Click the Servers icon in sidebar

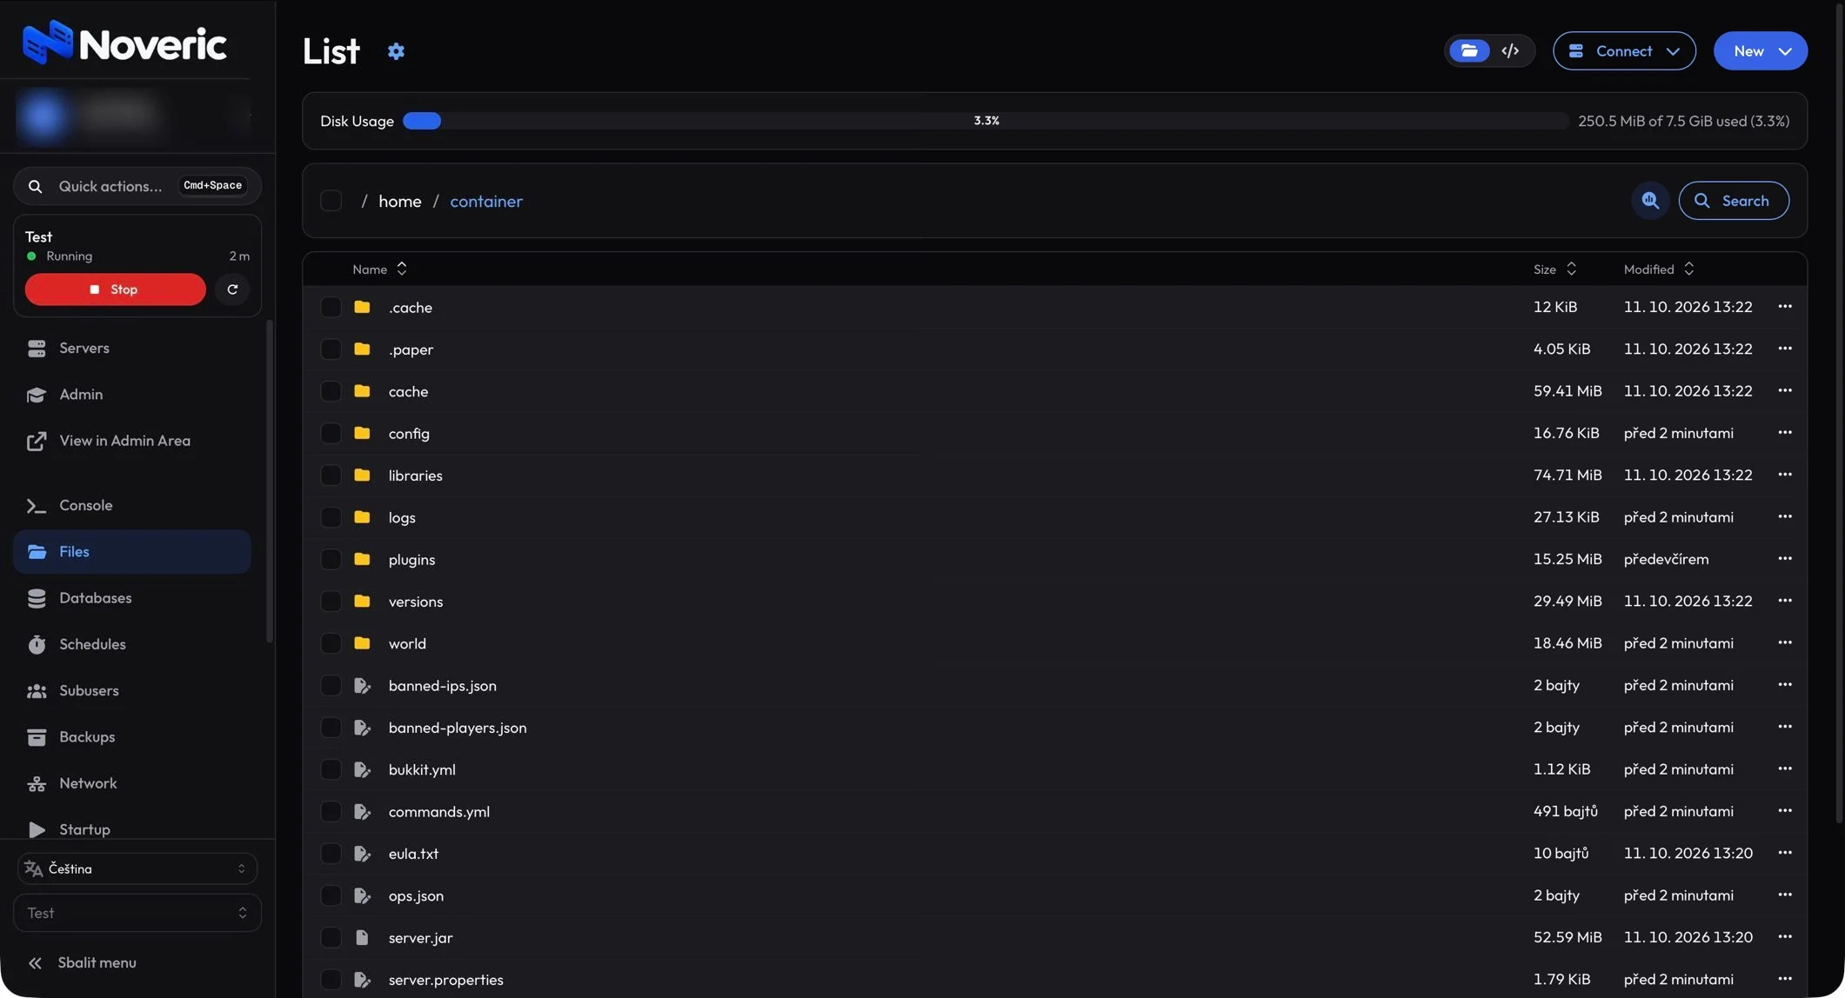tap(37, 349)
